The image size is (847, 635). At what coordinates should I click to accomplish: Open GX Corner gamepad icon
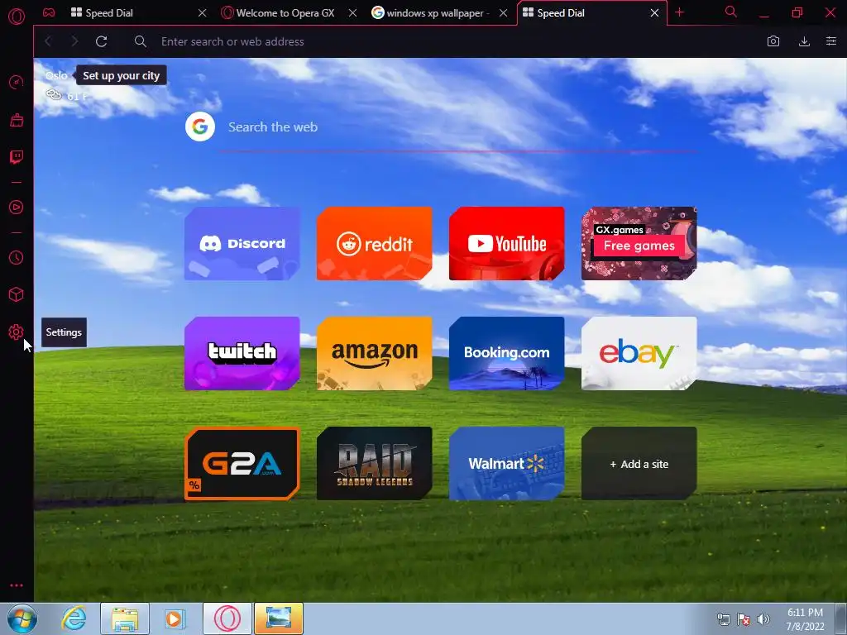49,12
